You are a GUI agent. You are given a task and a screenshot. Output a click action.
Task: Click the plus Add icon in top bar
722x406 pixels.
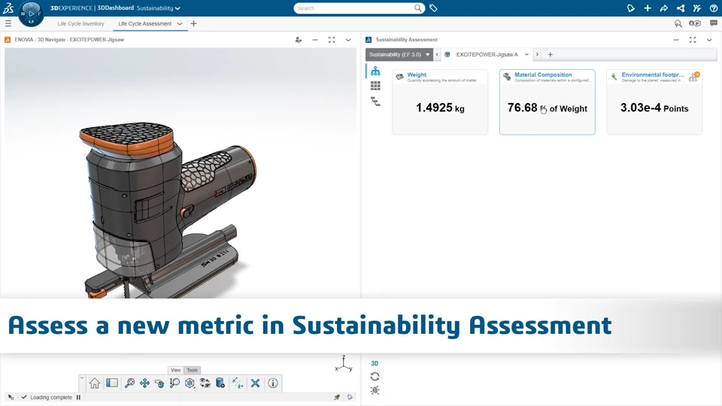click(x=648, y=8)
